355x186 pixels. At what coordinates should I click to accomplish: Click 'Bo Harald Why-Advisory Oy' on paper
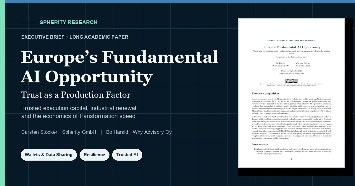pyautogui.click(x=280, y=64)
